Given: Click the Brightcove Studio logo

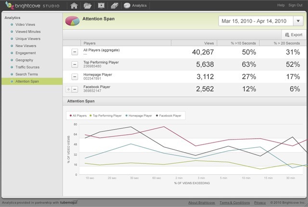Looking at the screenshot, I should coord(32,5).
